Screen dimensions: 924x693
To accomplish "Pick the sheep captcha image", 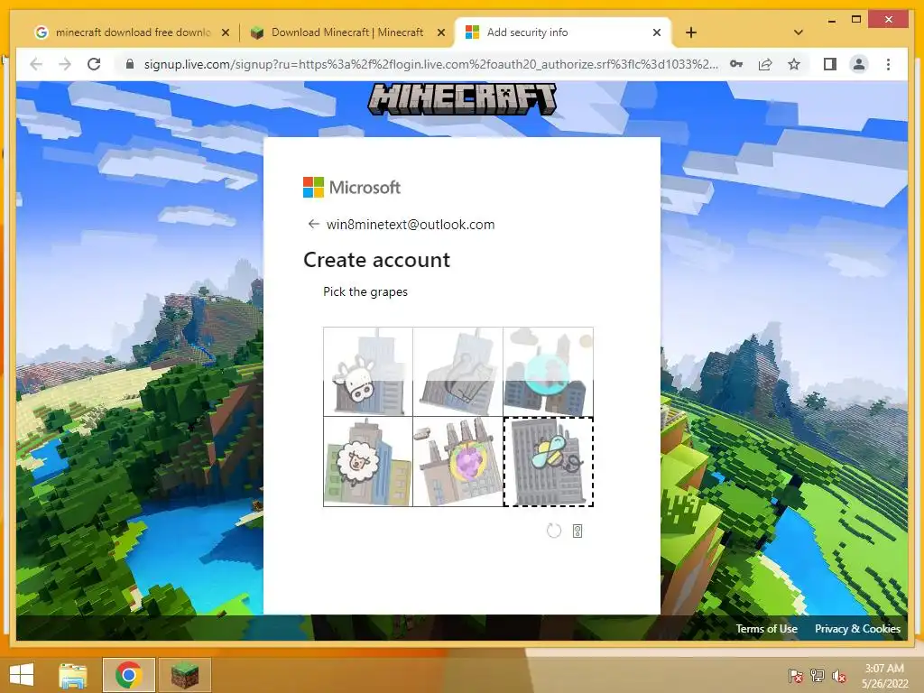I will pos(368,461).
